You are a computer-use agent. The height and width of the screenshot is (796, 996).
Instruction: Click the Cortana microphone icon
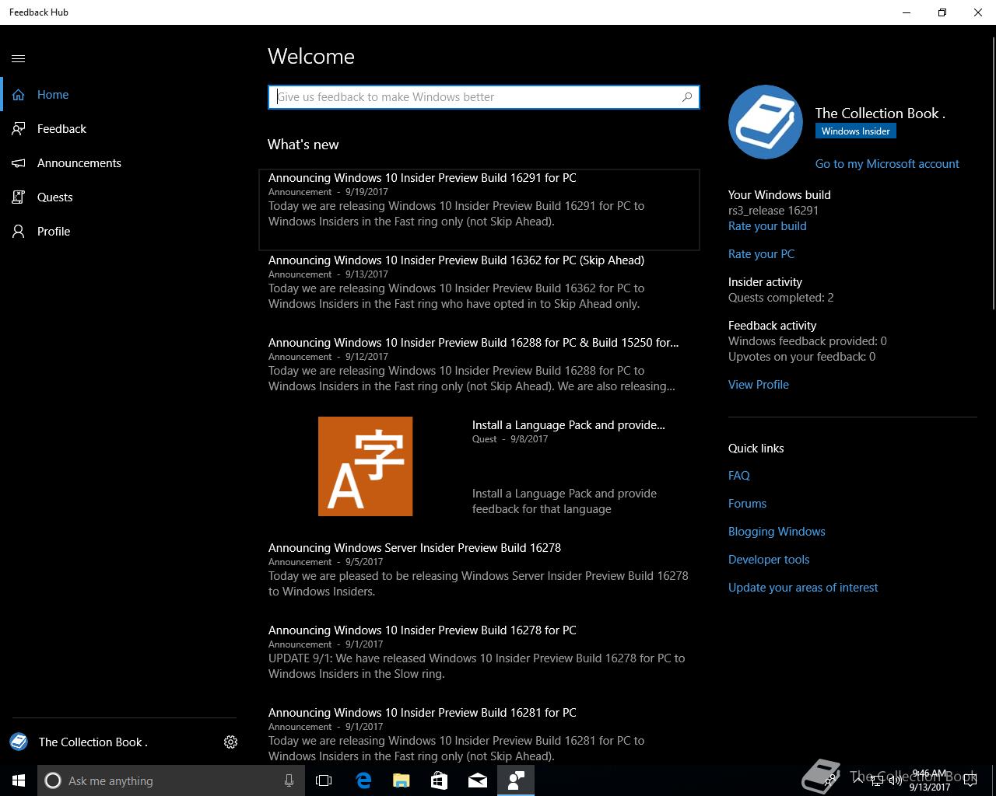pos(289,780)
